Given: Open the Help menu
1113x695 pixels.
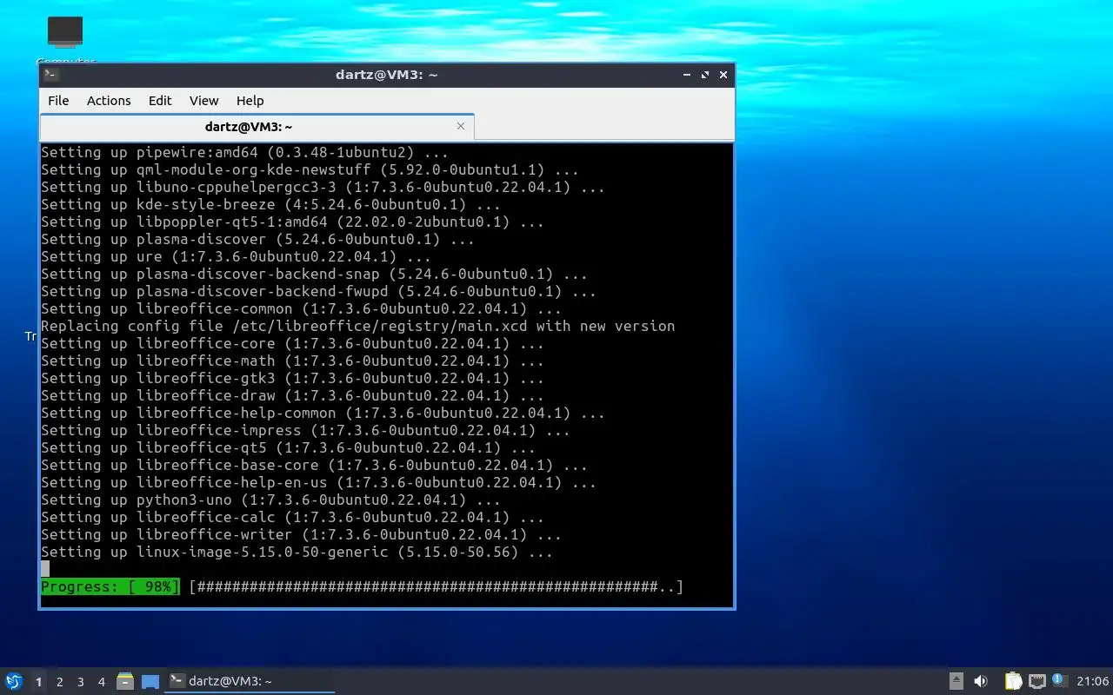Looking at the screenshot, I should [250, 101].
